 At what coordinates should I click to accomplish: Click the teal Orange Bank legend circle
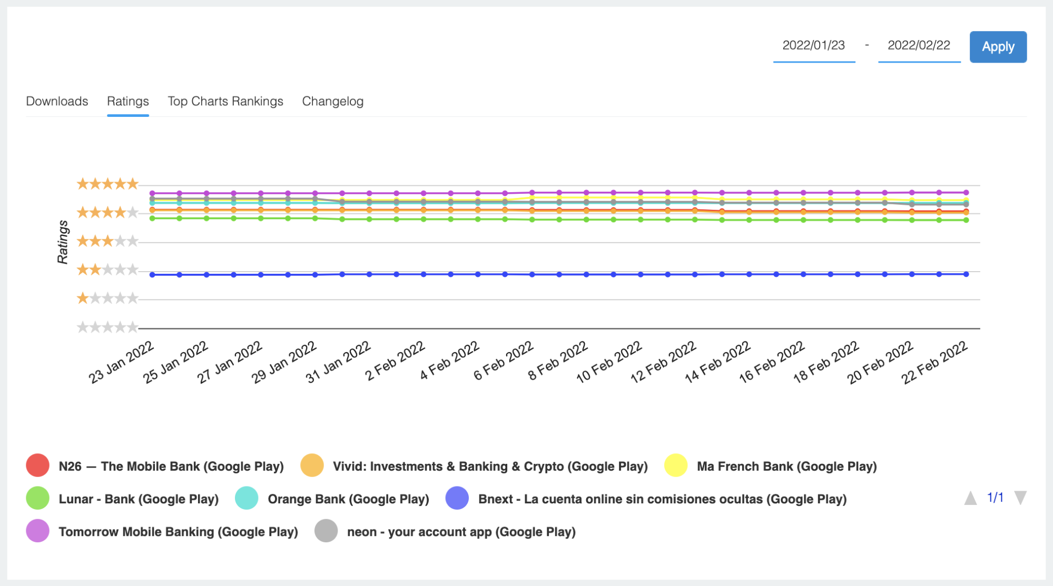click(x=247, y=498)
